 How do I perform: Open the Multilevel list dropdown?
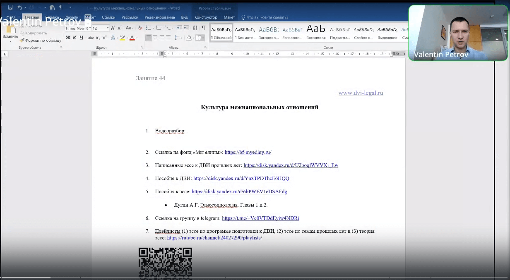coord(172,28)
